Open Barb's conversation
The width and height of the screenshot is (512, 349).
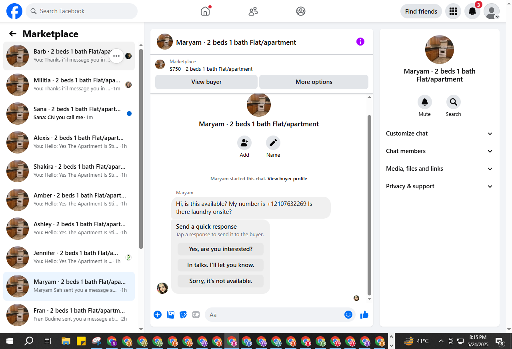tap(69, 56)
